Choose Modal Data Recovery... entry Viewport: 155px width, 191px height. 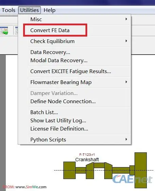coord(59,60)
